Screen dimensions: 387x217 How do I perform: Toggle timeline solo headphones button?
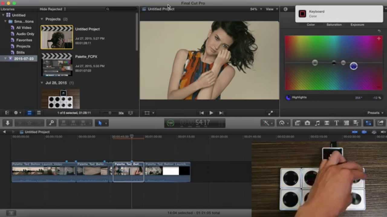point(374,132)
